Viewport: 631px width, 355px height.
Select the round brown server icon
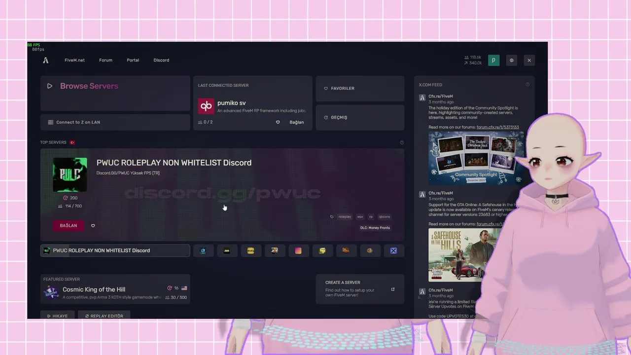tap(370, 250)
